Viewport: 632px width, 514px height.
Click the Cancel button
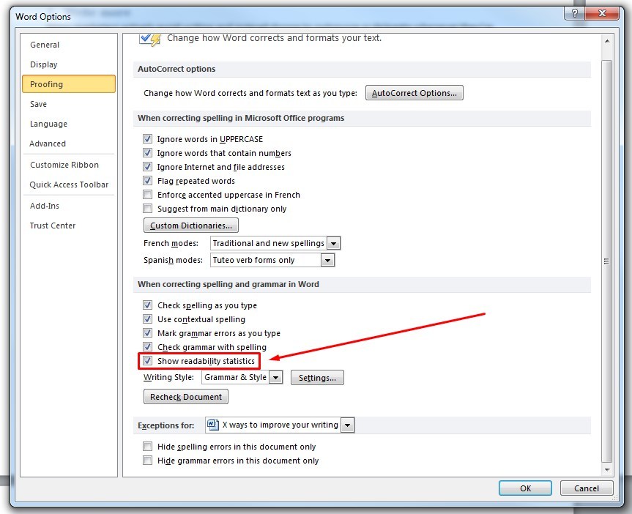pyautogui.click(x=587, y=488)
